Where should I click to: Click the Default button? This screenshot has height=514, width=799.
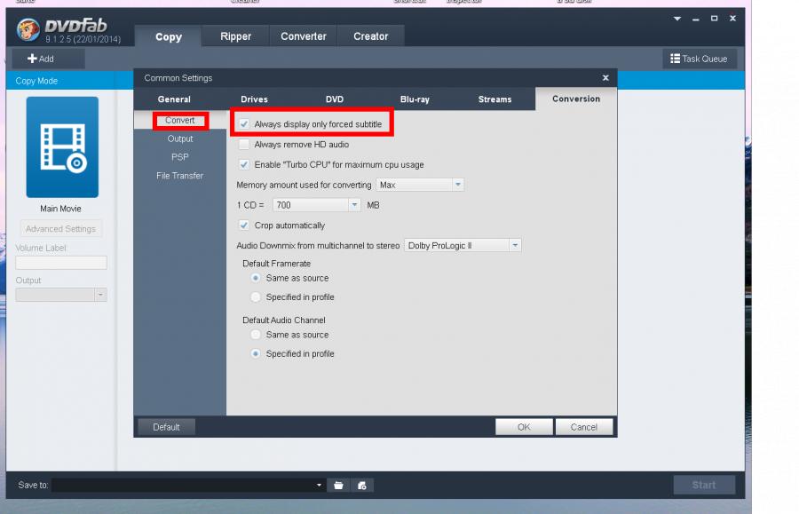[x=166, y=427]
